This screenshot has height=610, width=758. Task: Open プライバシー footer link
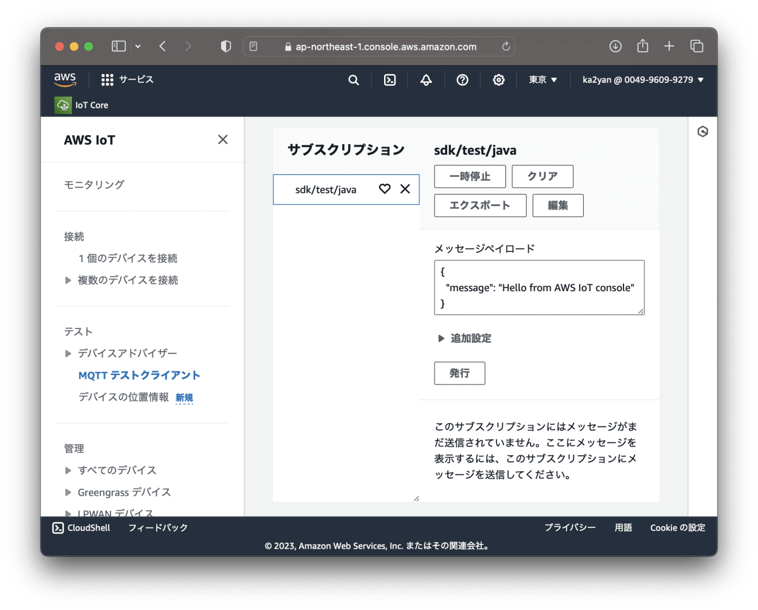point(570,527)
